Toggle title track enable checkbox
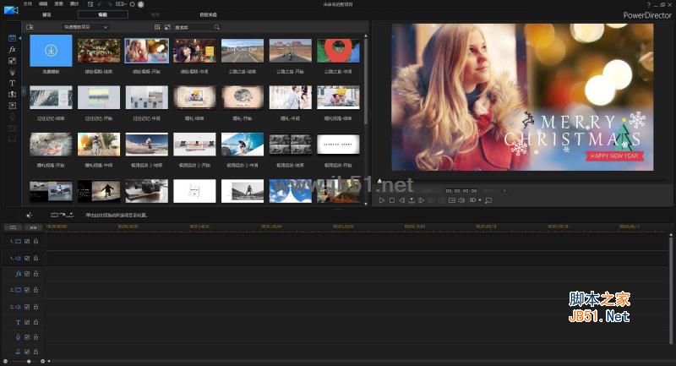The height and width of the screenshot is (366, 676). 27,322
